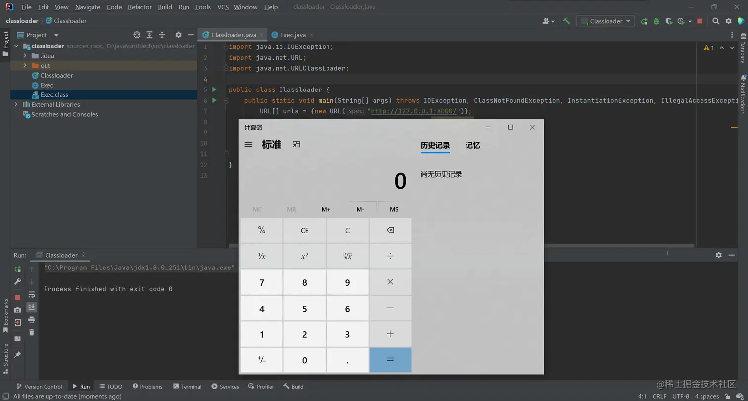Open calculator hamburger navigation menu
This screenshot has height=401, width=748.
[x=249, y=145]
